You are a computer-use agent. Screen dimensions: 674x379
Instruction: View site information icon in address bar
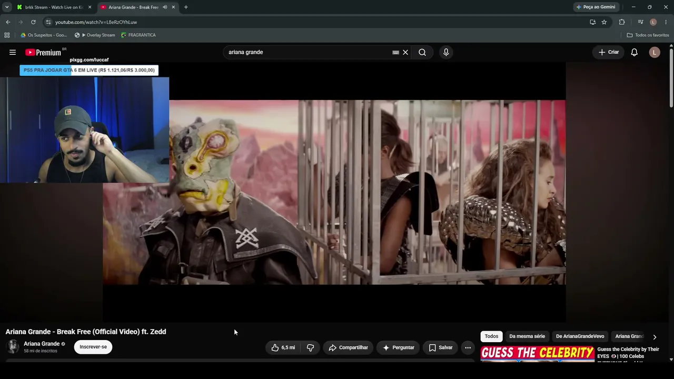pos(48,22)
